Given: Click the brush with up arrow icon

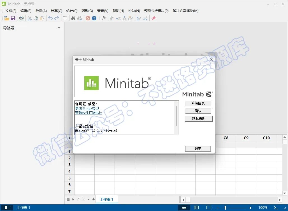Looking at the screenshot, I should (139, 18).
